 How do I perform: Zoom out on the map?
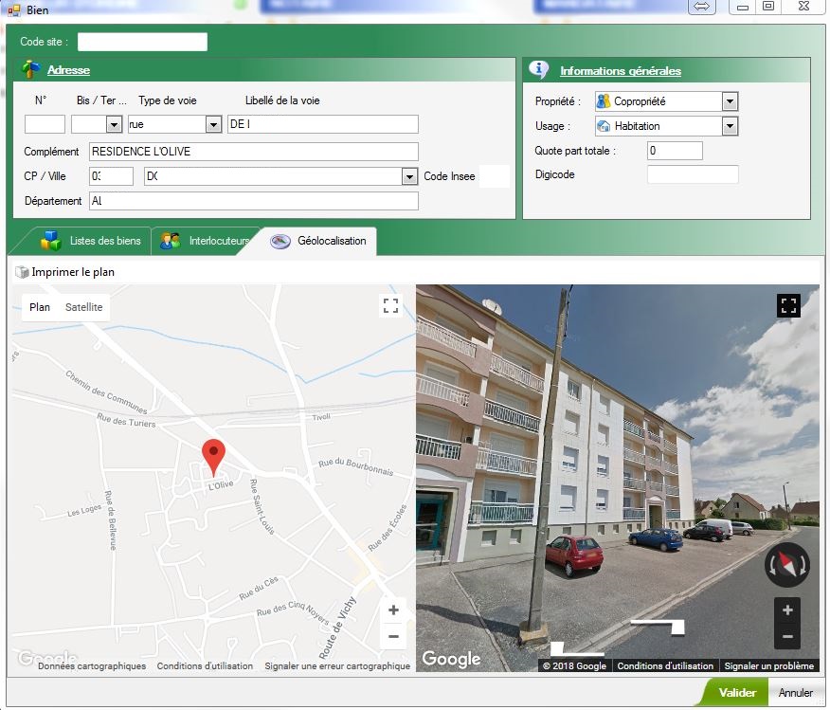coord(393,636)
